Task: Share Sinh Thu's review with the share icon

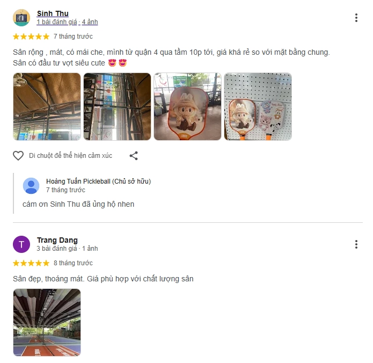Action: pyautogui.click(x=134, y=156)
